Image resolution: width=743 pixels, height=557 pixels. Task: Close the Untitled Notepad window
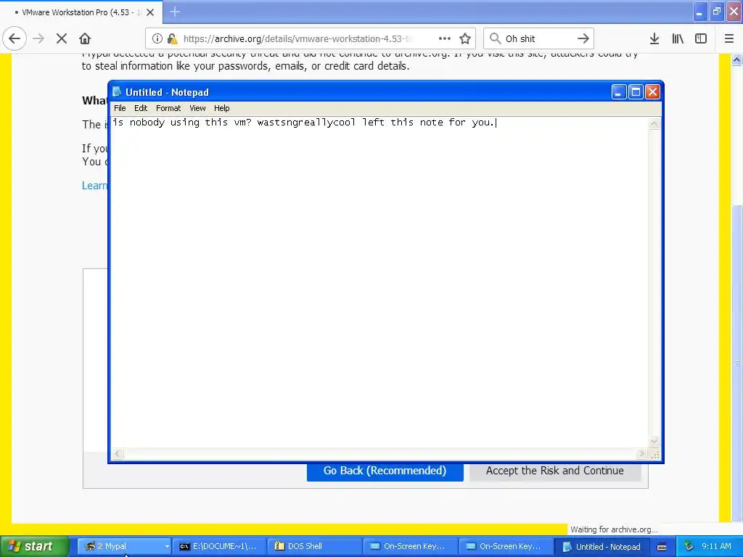click(x=652, y=92)
